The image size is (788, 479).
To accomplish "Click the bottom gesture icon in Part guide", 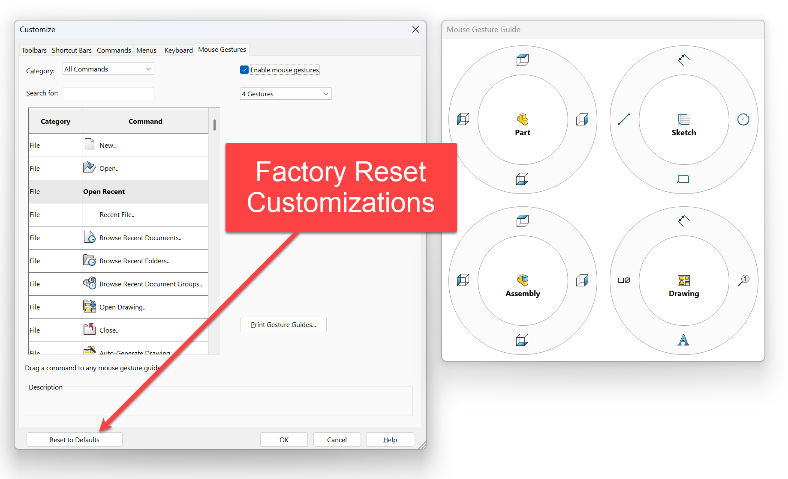I will coord(522,179).
